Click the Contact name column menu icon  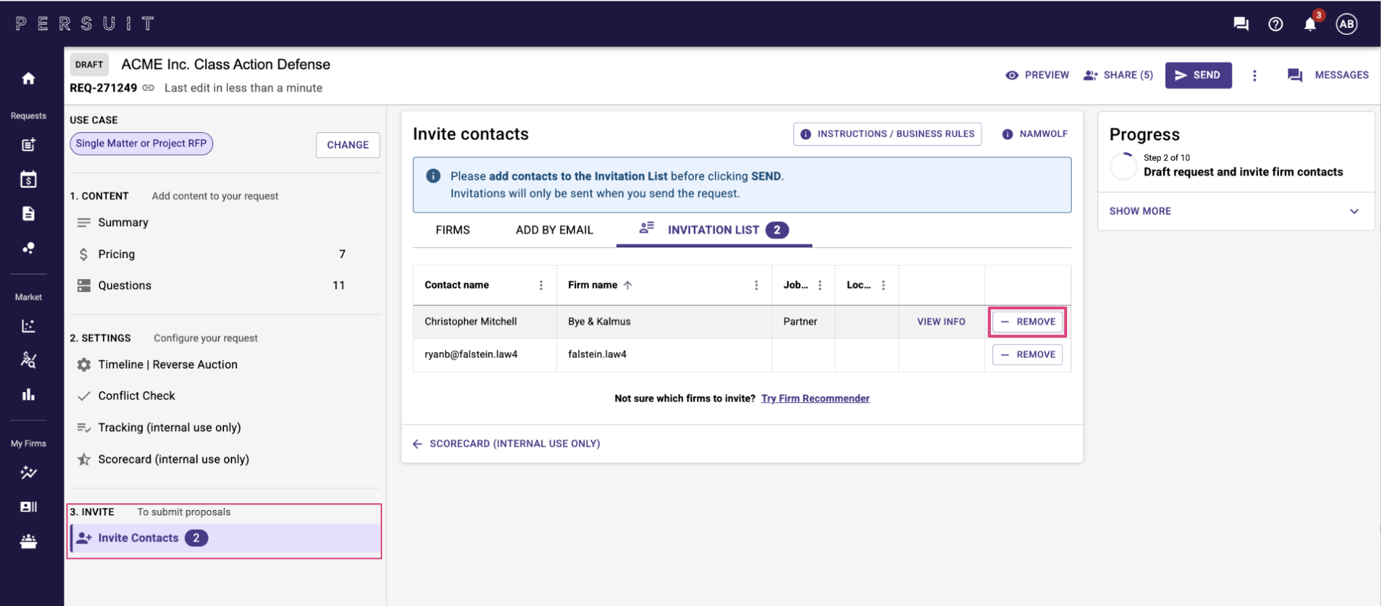point(541,285)
